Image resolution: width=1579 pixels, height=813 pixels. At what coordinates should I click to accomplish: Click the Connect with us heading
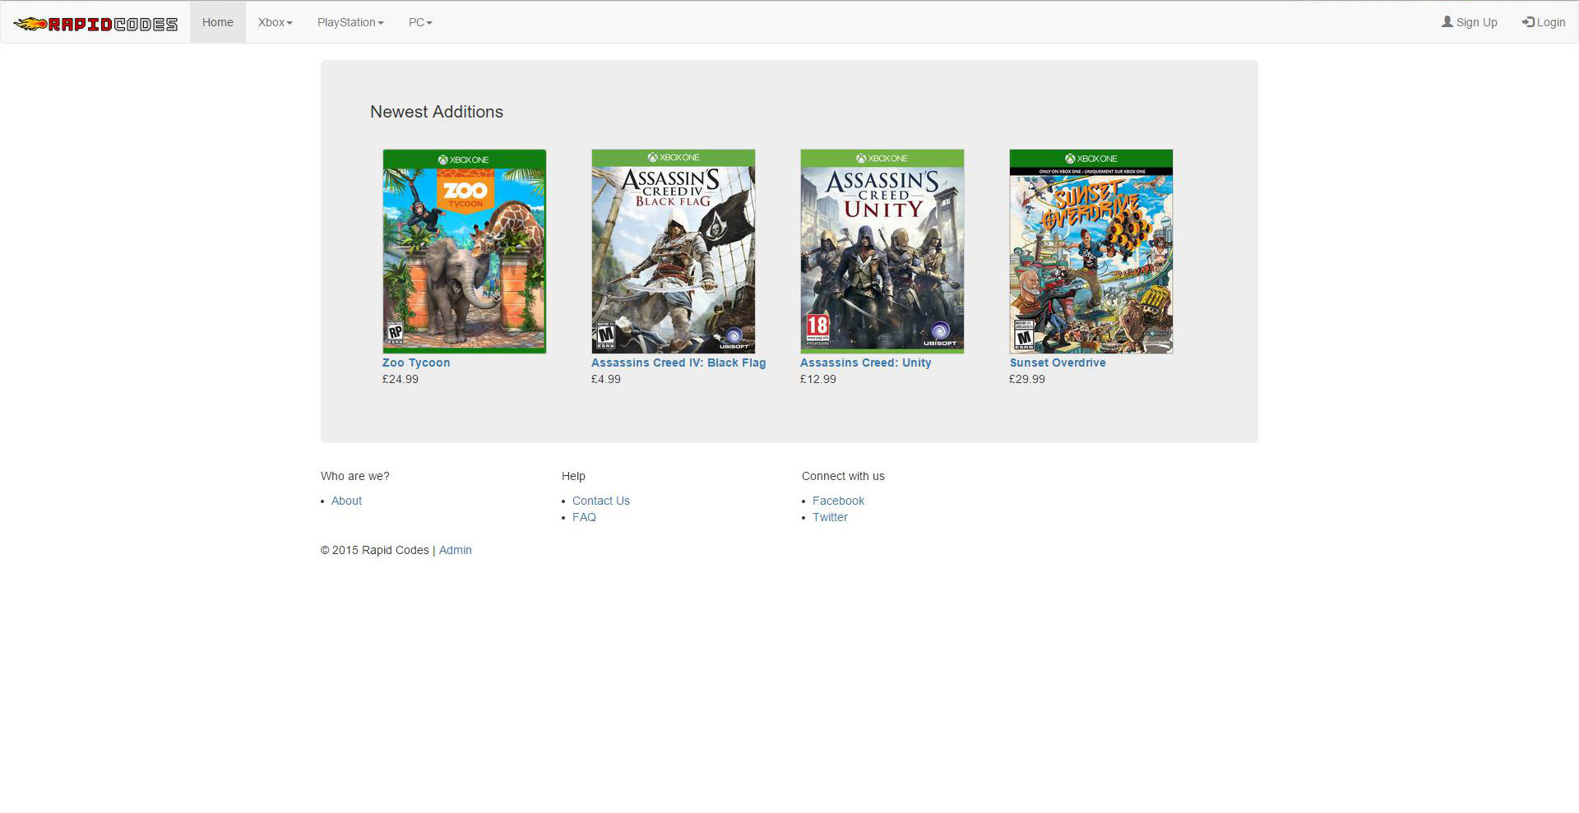843,476
